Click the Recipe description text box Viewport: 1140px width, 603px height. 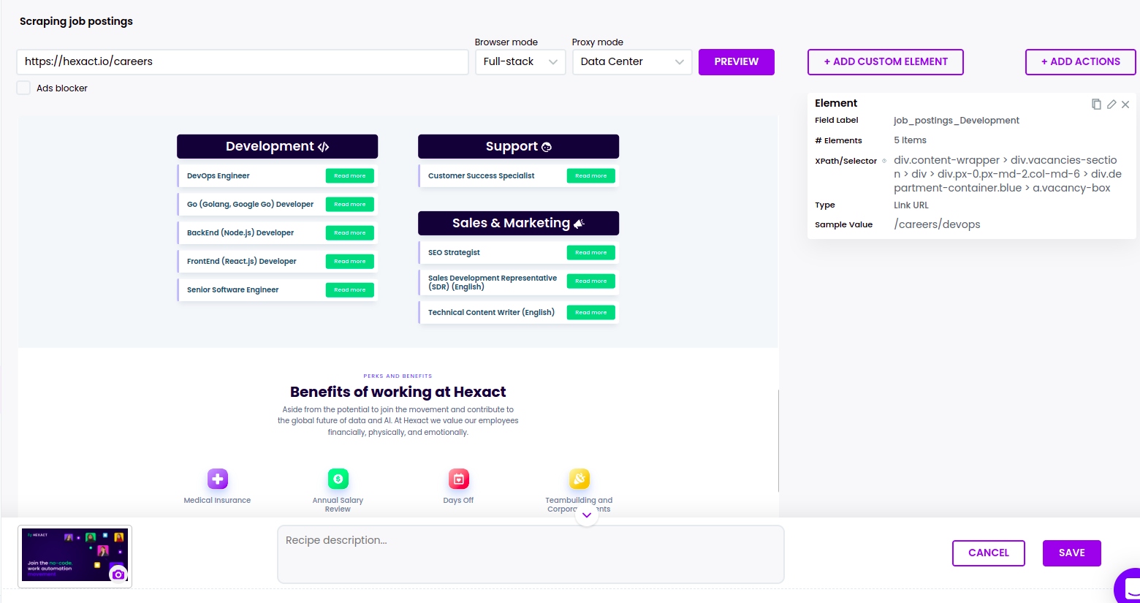pyautogui.click(x=530, y=553)
